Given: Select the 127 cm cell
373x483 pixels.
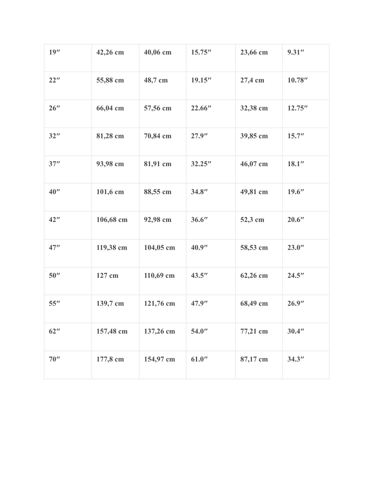Looking at the screenshot, I should [115, 281].
